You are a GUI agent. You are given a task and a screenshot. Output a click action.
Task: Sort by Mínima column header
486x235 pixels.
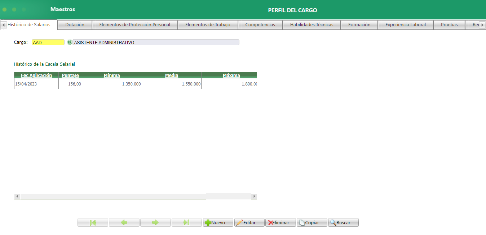112,75
